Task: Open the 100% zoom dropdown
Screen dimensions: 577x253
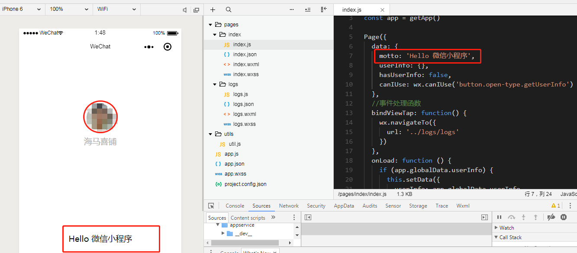Action: click(69, 9)
